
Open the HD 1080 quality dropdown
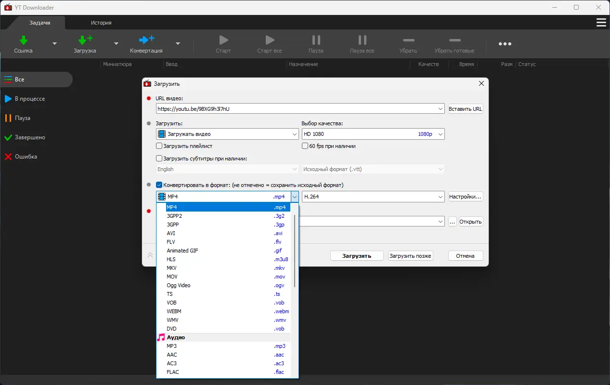[373, 134]
